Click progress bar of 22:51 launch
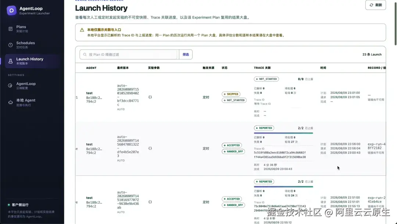The height and width of the screenshot is (224, 397). coord(283,187)
